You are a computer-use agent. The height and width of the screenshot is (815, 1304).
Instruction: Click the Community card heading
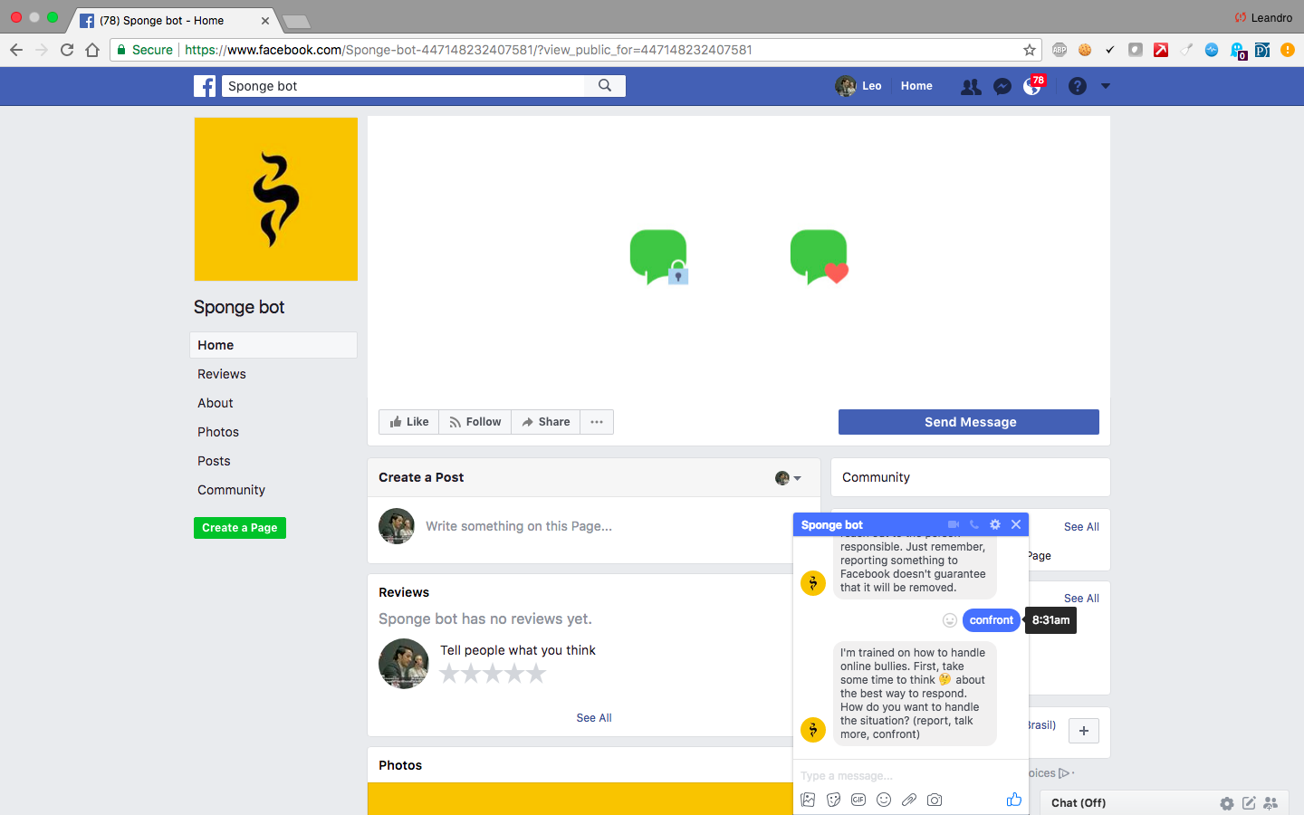point(876,477)
